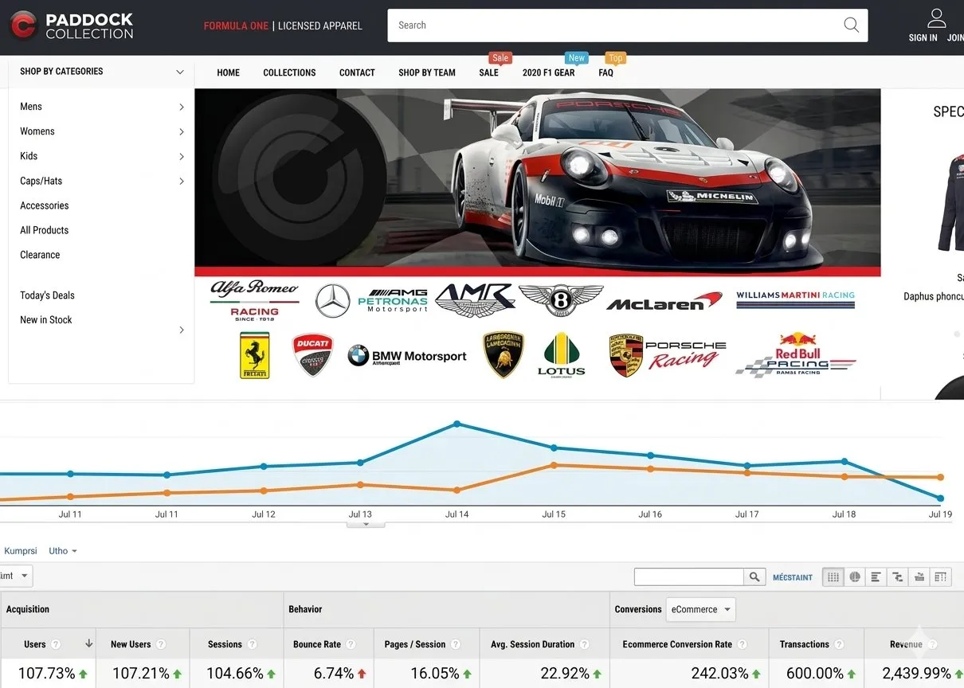Image resolution: width=964 pixels, height=688 pixels.
Task: Click the Porsche race car banner image
Action: (x=538, y=182)
